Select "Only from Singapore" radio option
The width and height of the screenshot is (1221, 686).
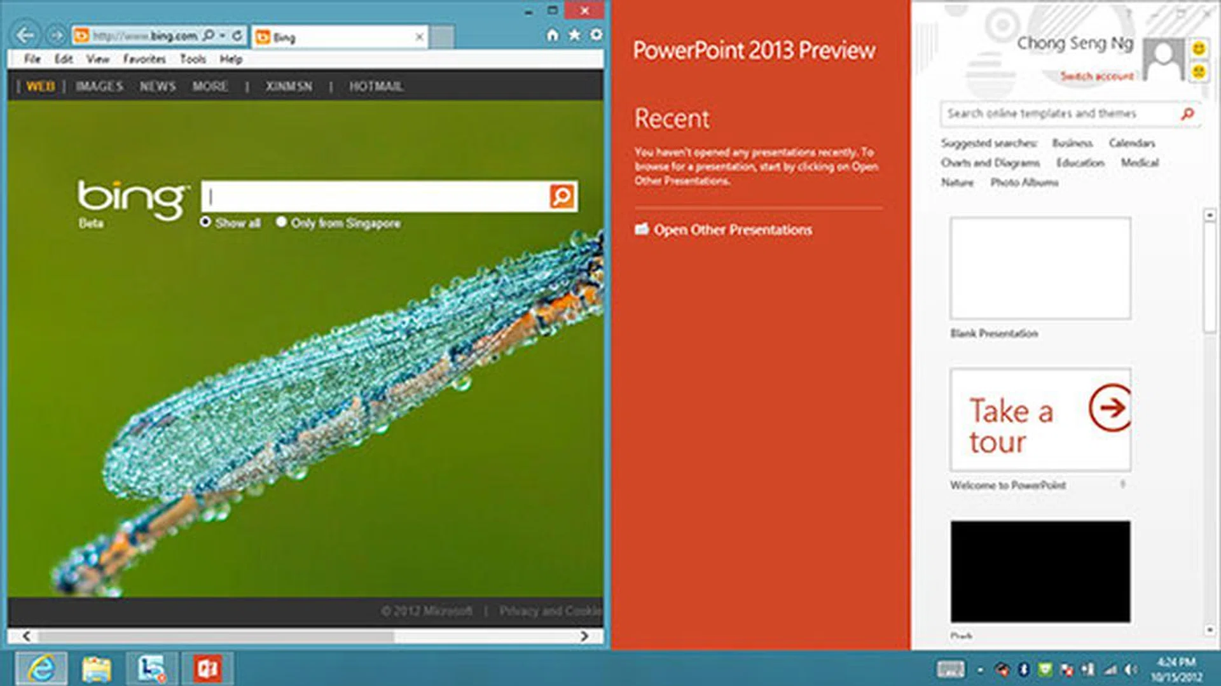point(281,222)
